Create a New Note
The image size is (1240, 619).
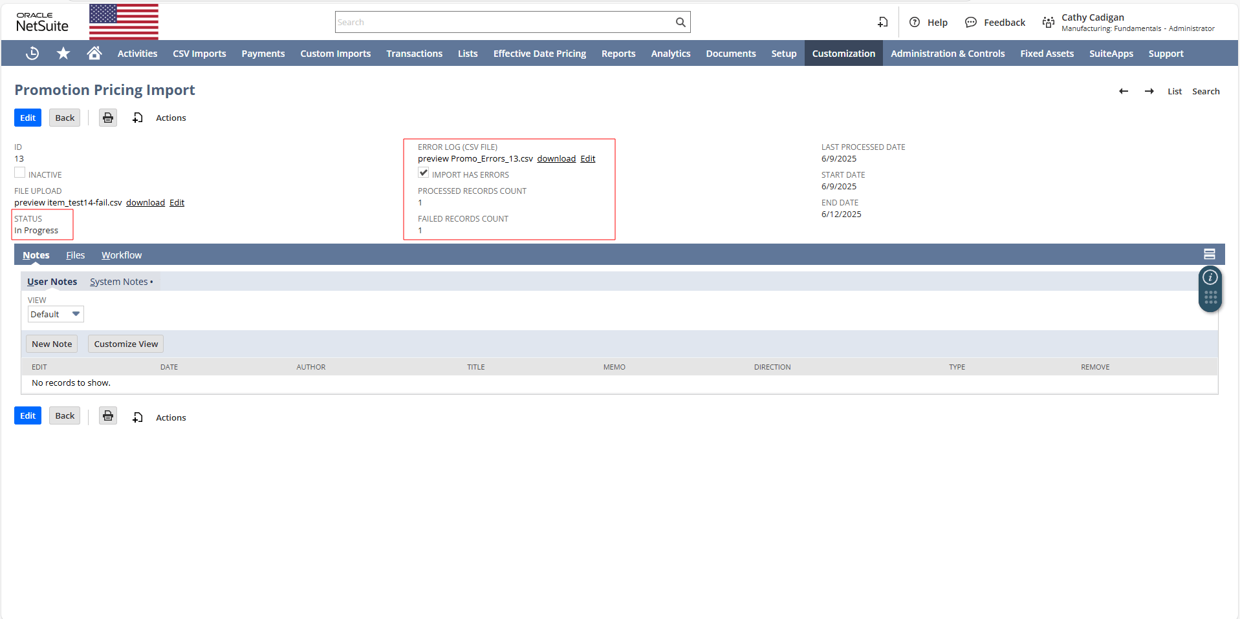tap(51, 343)
